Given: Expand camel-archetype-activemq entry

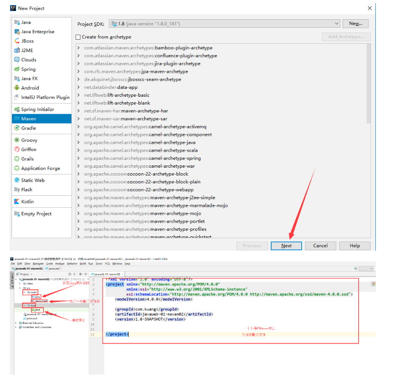Looking at the screenshot, I should point(79,127).
